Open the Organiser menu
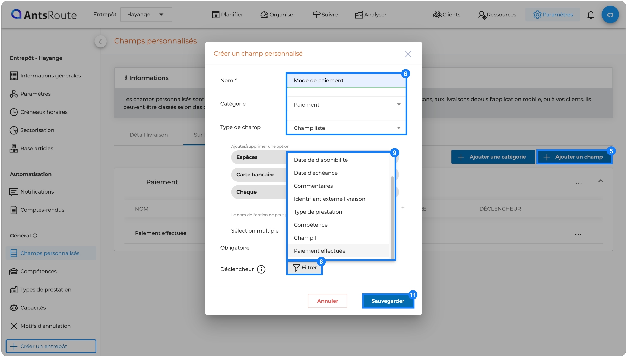The height and width of the screenshot is (357, 627). [278, 15]
